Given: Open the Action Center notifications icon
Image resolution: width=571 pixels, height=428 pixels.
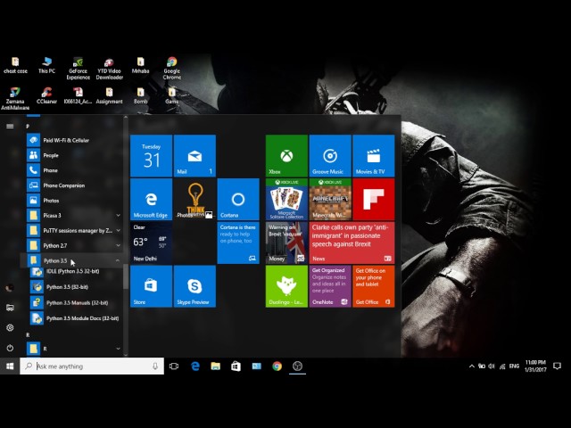Looking at the screenshot, I should (x=557, y=366).
